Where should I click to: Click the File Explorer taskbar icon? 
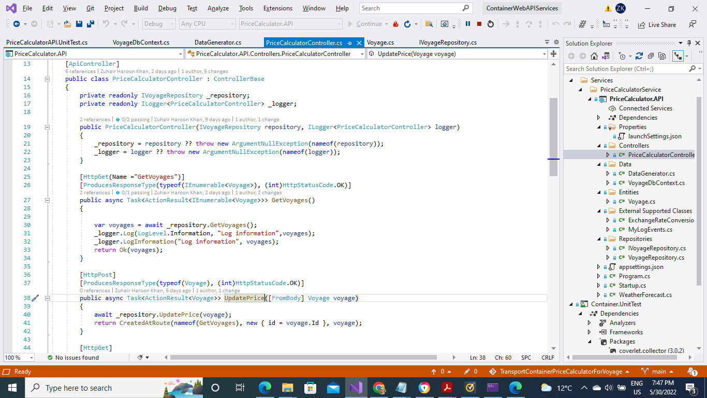287,388
